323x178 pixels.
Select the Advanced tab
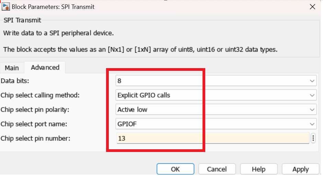45,67
